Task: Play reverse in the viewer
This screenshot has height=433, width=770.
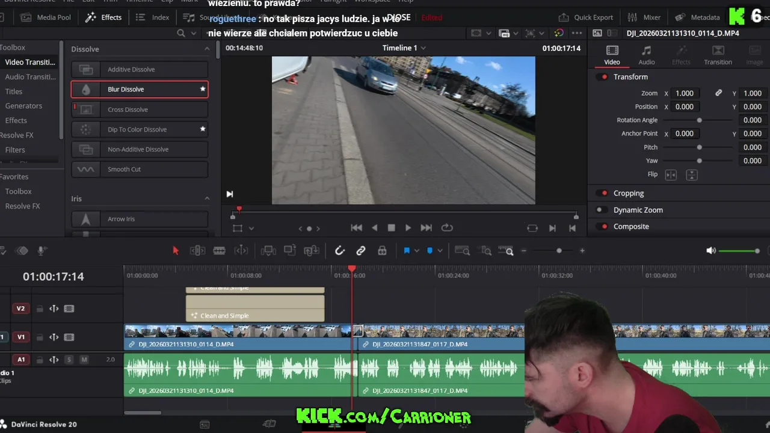Action: [x=375, y=228]
